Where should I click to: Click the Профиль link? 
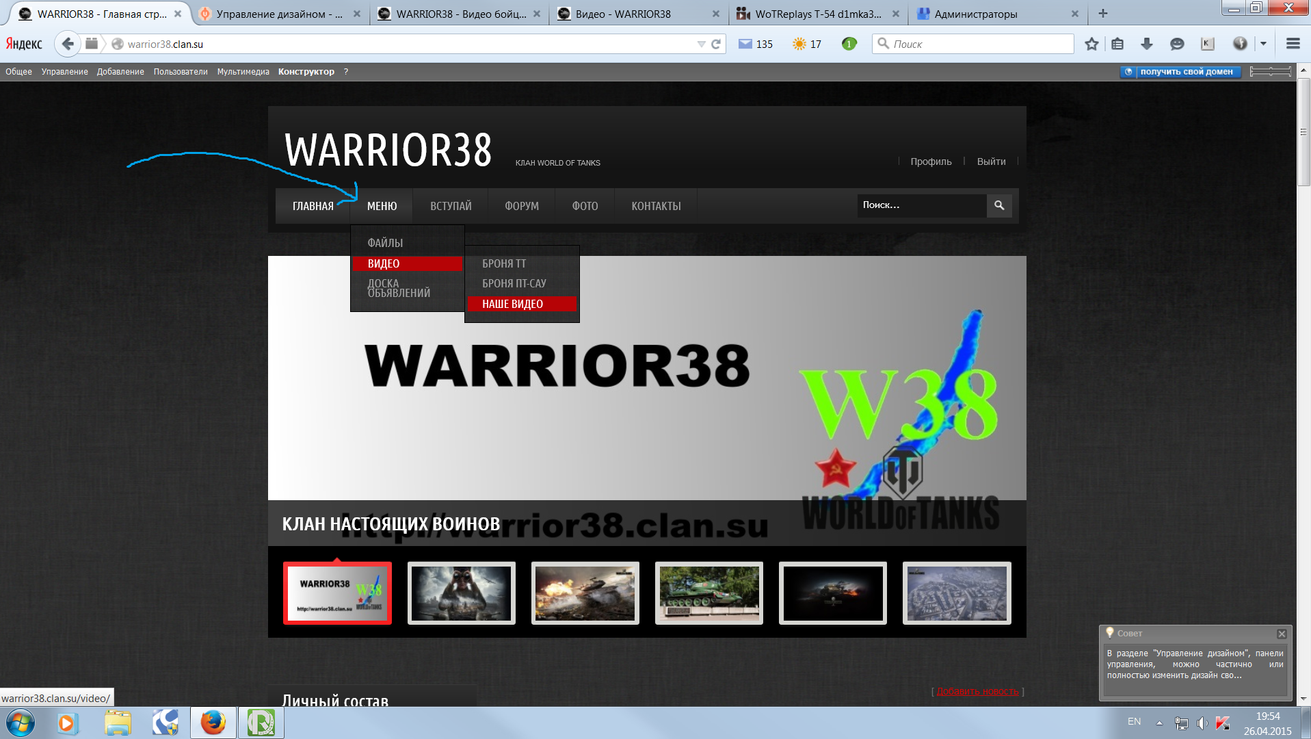coord(931,161)
